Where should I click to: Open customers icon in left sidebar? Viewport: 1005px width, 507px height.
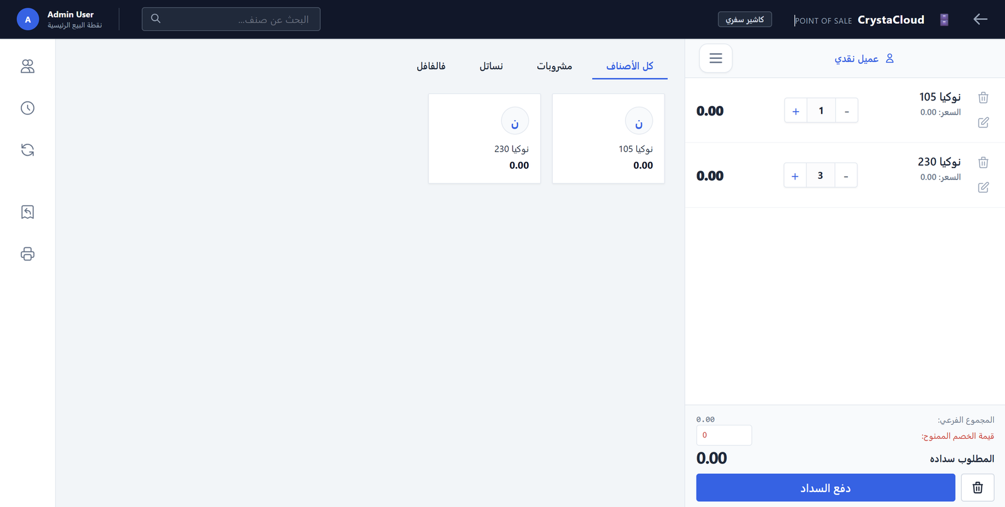(28, 67)
